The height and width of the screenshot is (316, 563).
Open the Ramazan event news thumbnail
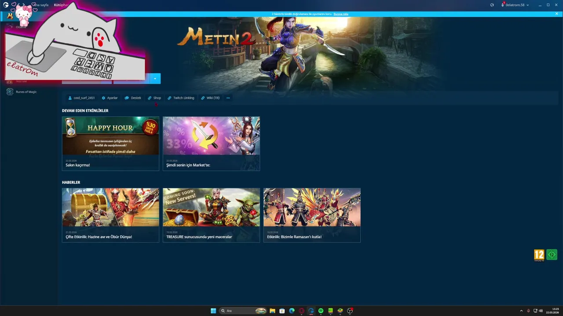coord(312,207)
